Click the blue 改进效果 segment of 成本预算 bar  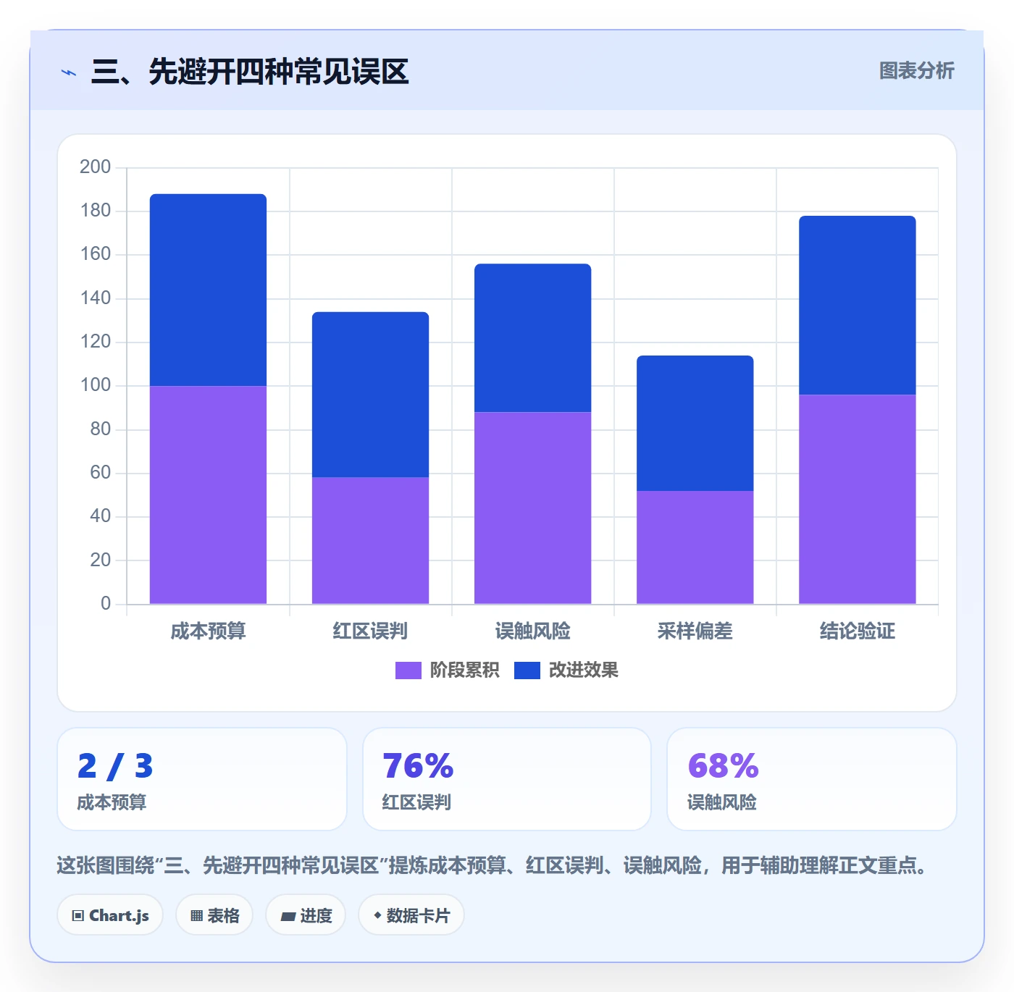coord(208,290)
